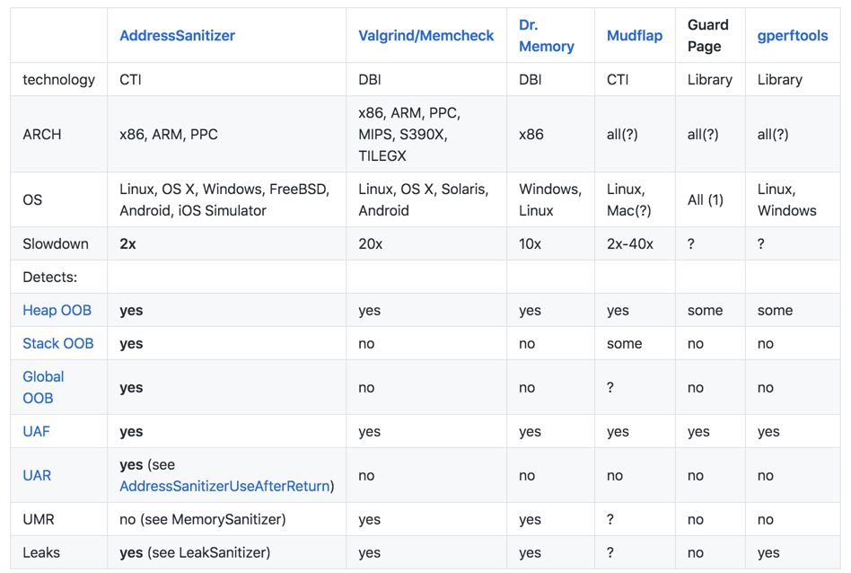Click the 'yes (see LeakSanitizer)' cell

195,552
